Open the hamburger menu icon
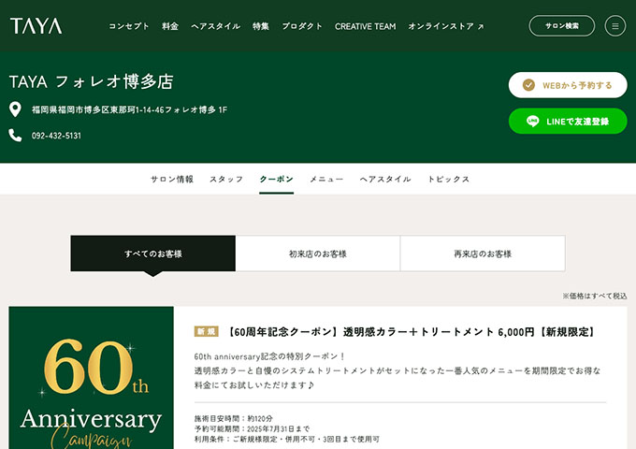The height and width of the screenshot is (449, 636). [614, 26]
